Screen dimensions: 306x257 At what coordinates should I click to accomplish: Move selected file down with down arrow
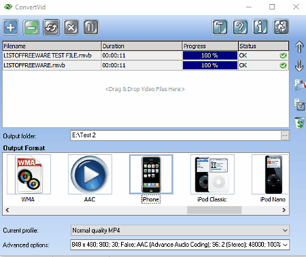299,65
